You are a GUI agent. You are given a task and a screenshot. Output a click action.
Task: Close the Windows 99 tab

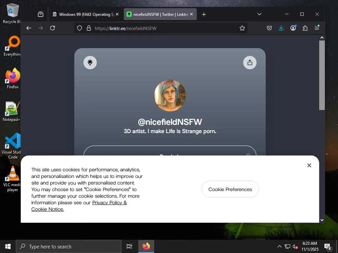117,14
